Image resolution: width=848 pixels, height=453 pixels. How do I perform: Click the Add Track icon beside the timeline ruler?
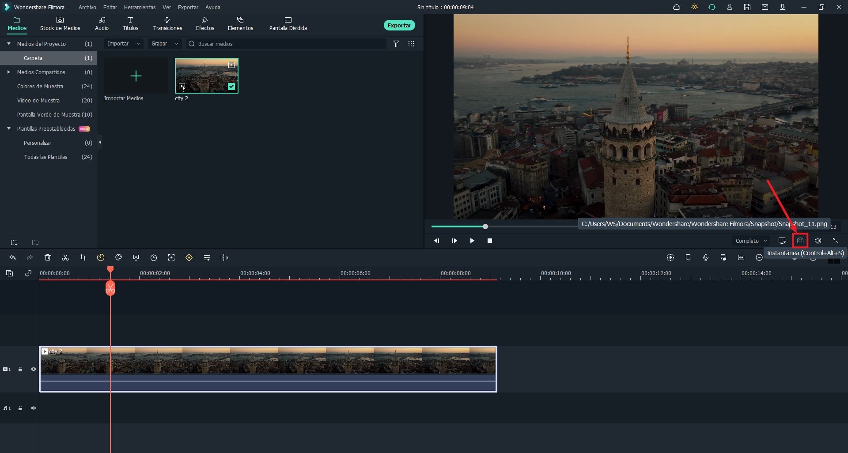[9, 273]
